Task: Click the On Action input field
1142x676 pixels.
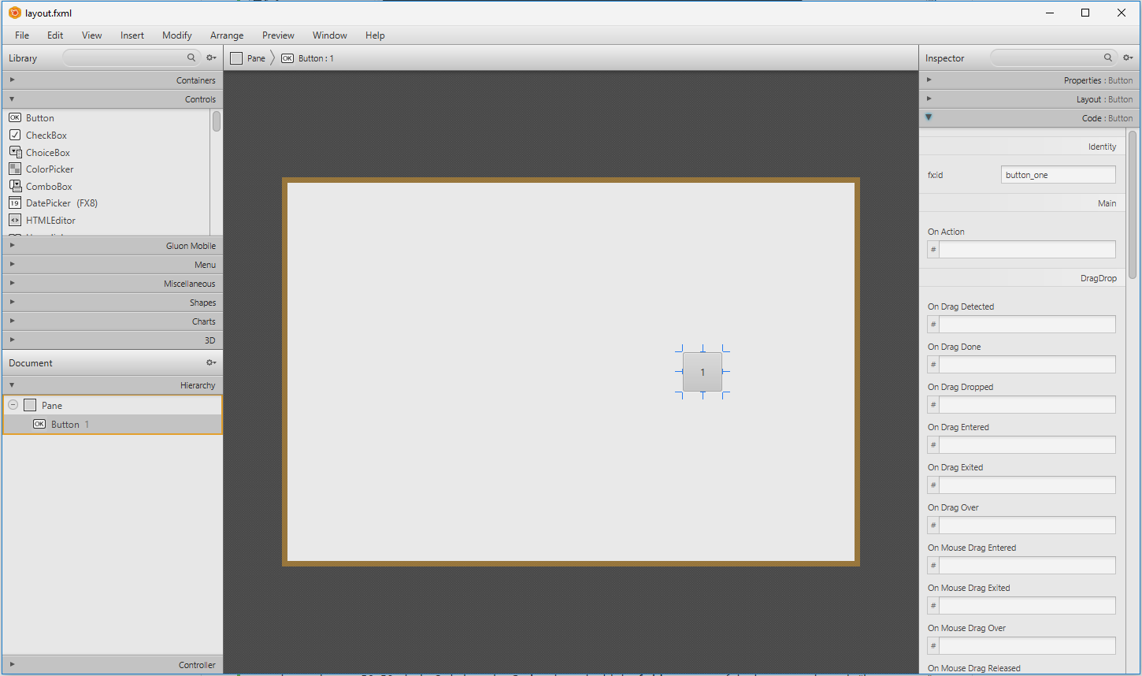Action: 1027,250
